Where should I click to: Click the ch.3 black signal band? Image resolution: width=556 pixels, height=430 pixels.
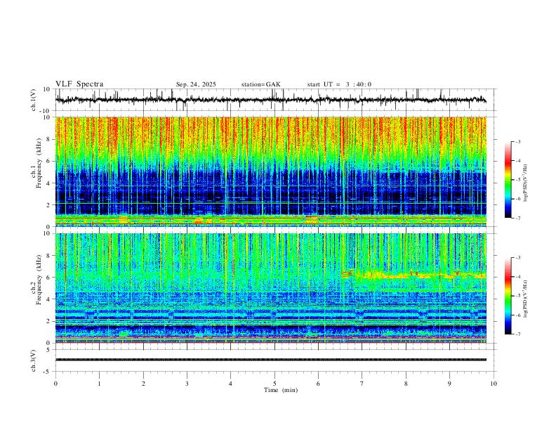[x=271, y=360]
